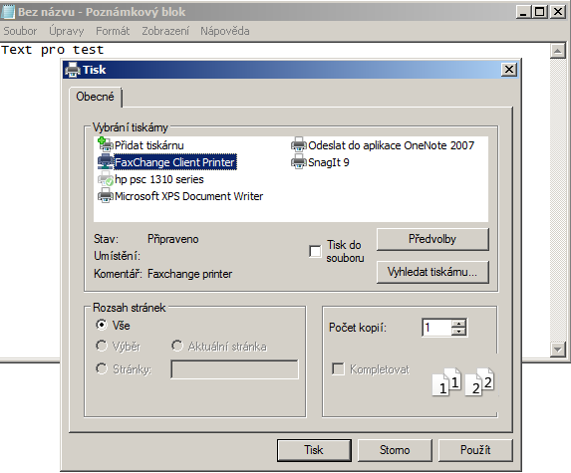Open the Soubor menu
The height and width of the screenshot is (473, 571).
(20, 31)
